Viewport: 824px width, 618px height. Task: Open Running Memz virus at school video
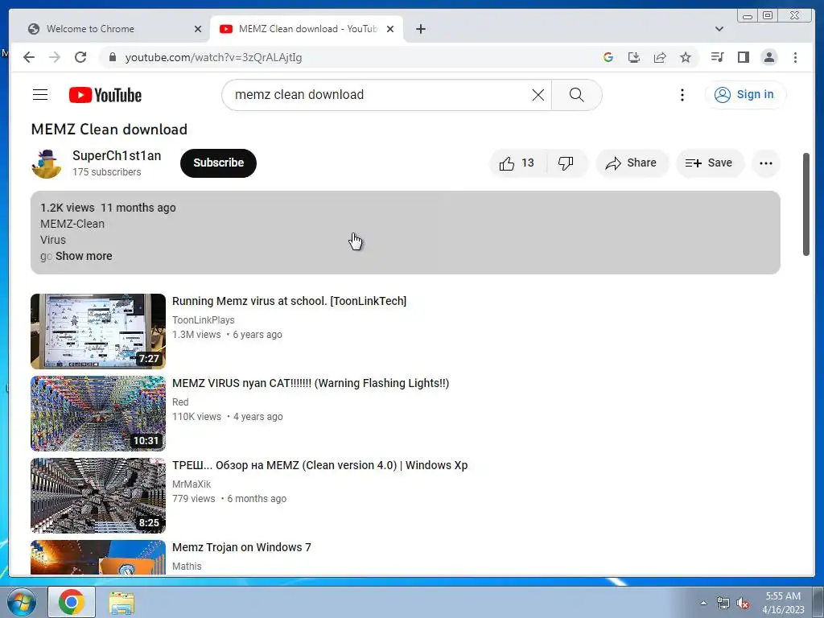(289, 301)
